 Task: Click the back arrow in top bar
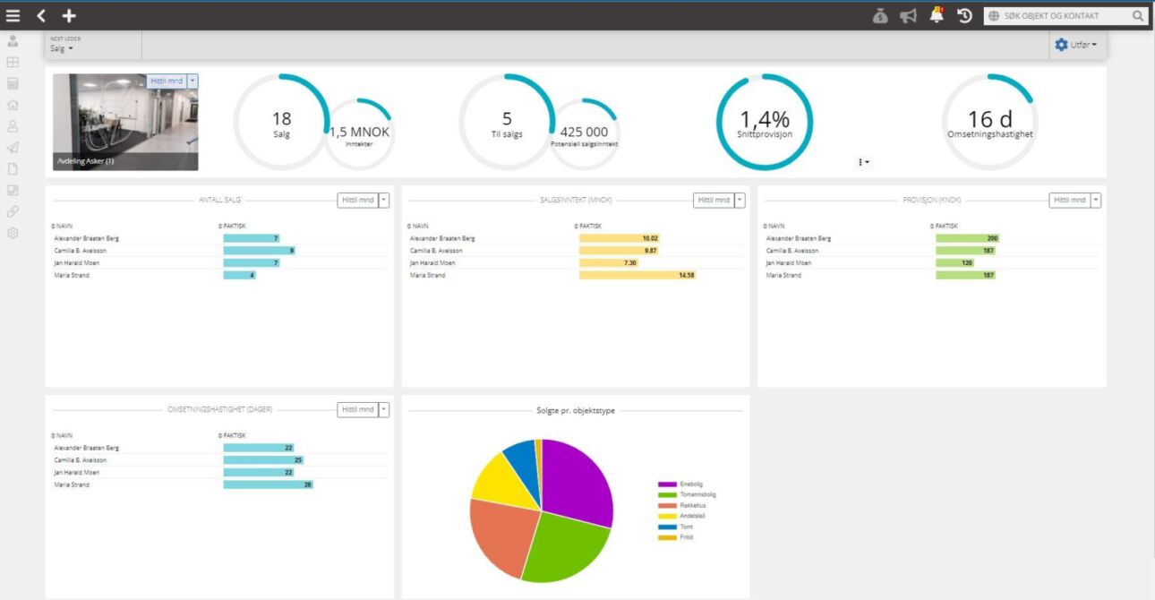(41, 15)
